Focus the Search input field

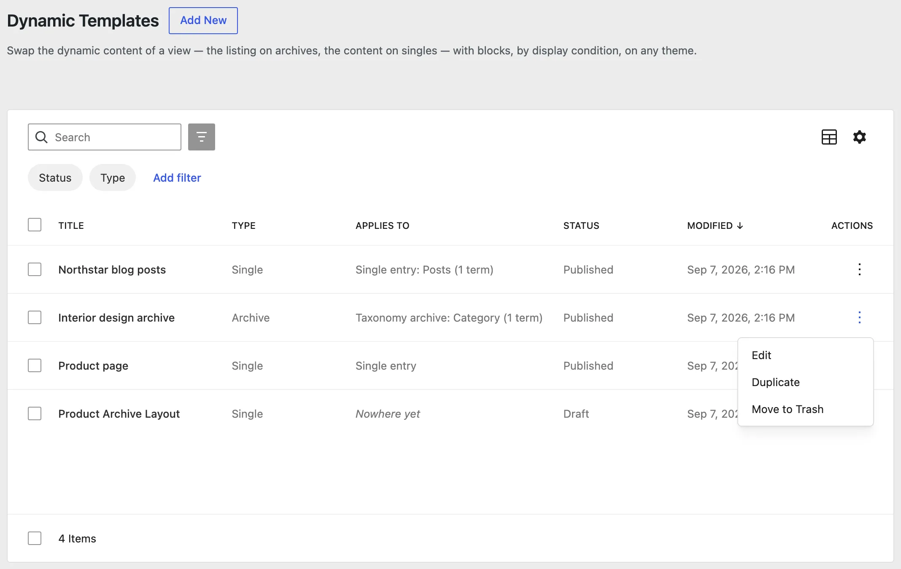[x=105, y=137]
